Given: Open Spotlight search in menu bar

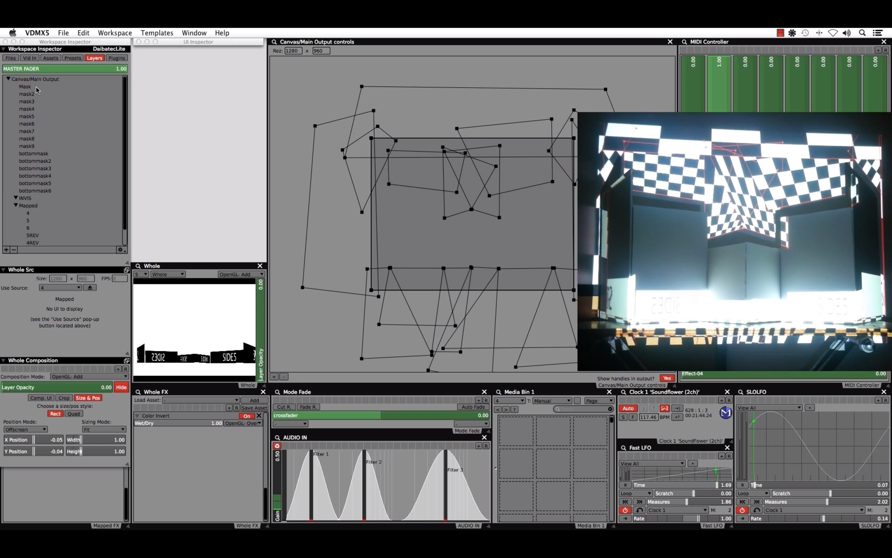Looking at the screenshot, I should [862, 33].
